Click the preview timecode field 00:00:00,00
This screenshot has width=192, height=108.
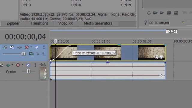(x=159, y=23)
